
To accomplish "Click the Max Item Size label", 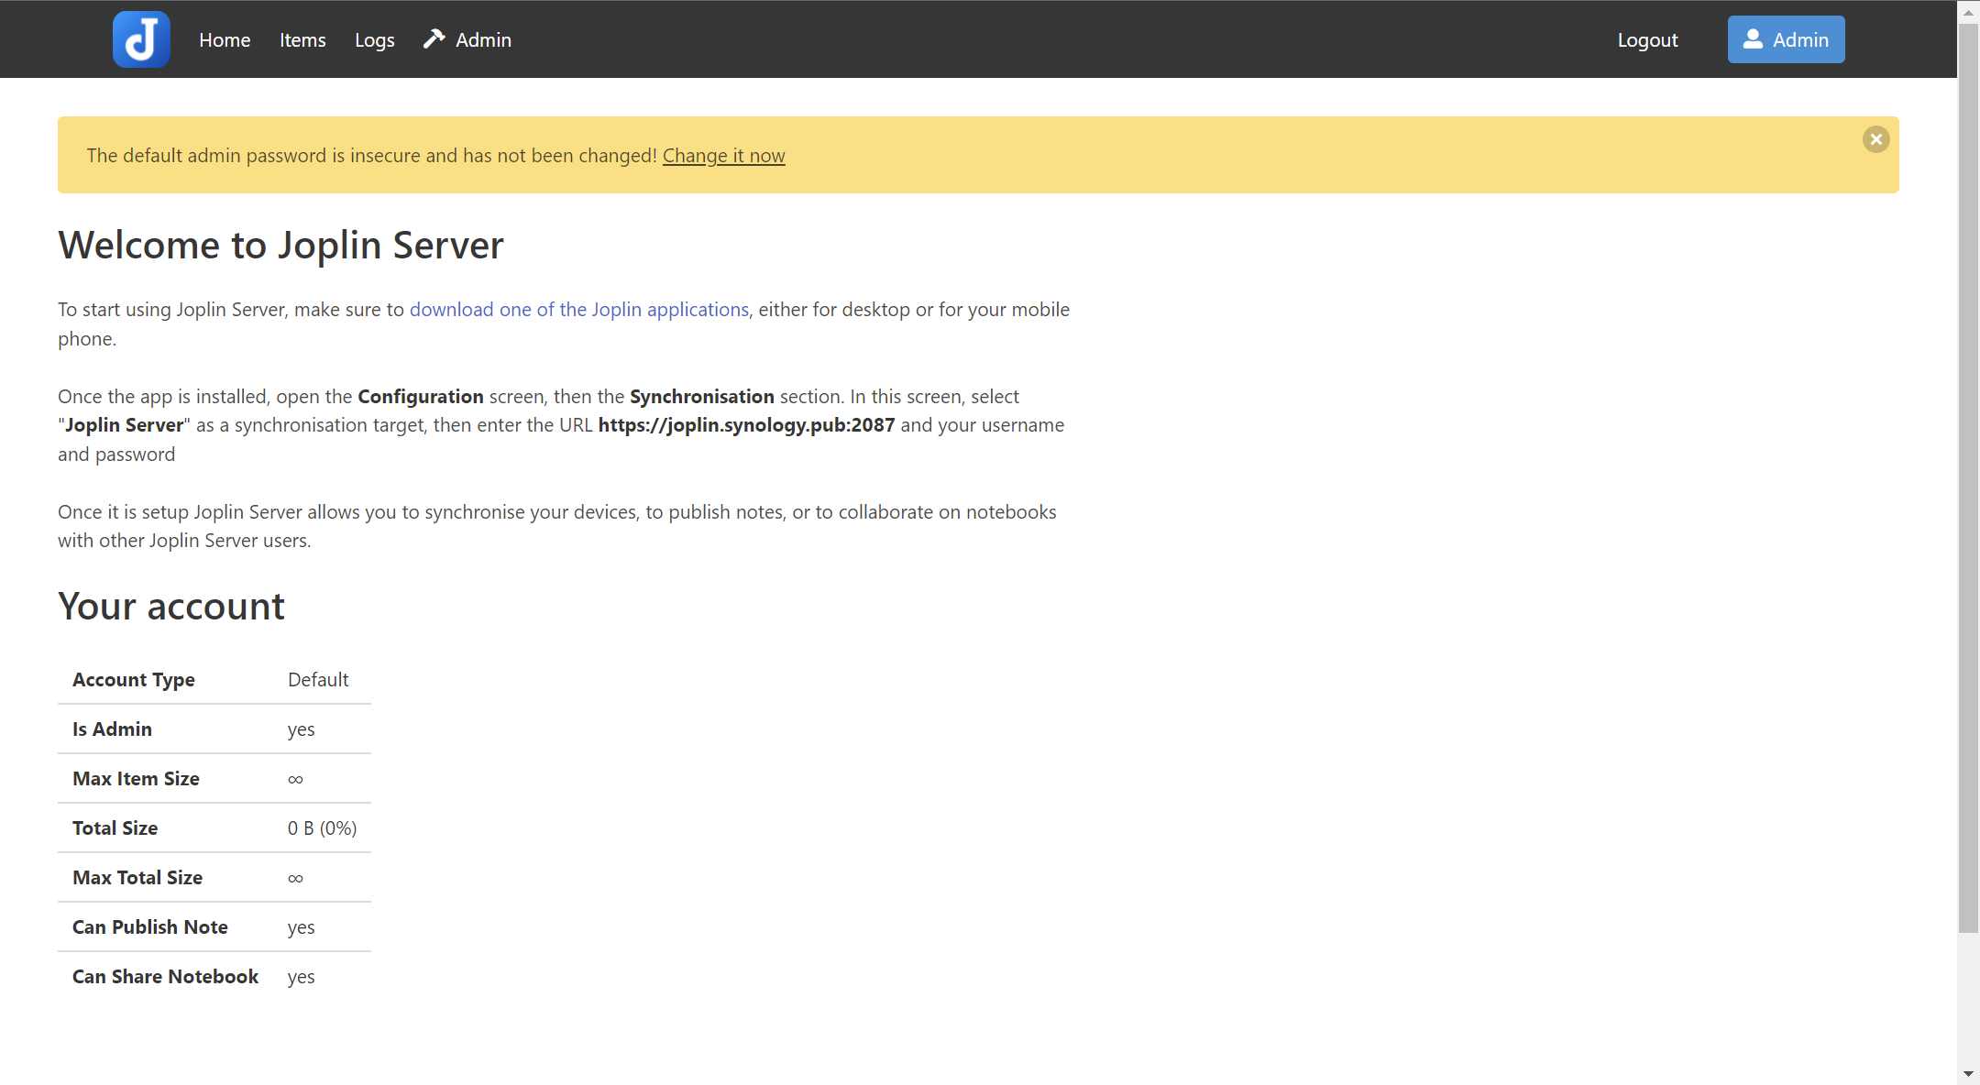I will click(x=136, y=779).
